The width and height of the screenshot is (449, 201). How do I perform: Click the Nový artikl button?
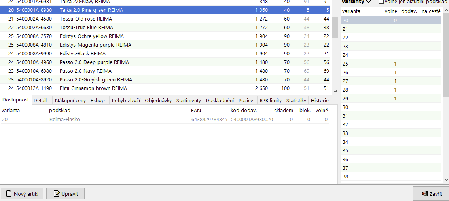[x=22, y=194]
